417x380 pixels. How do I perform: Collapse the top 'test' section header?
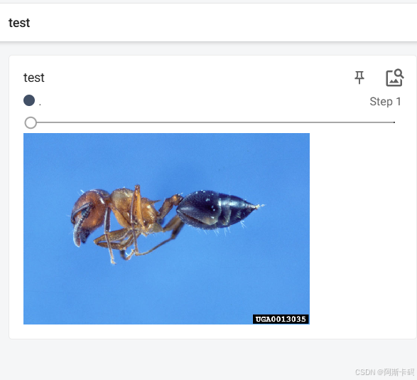point(209,23)
